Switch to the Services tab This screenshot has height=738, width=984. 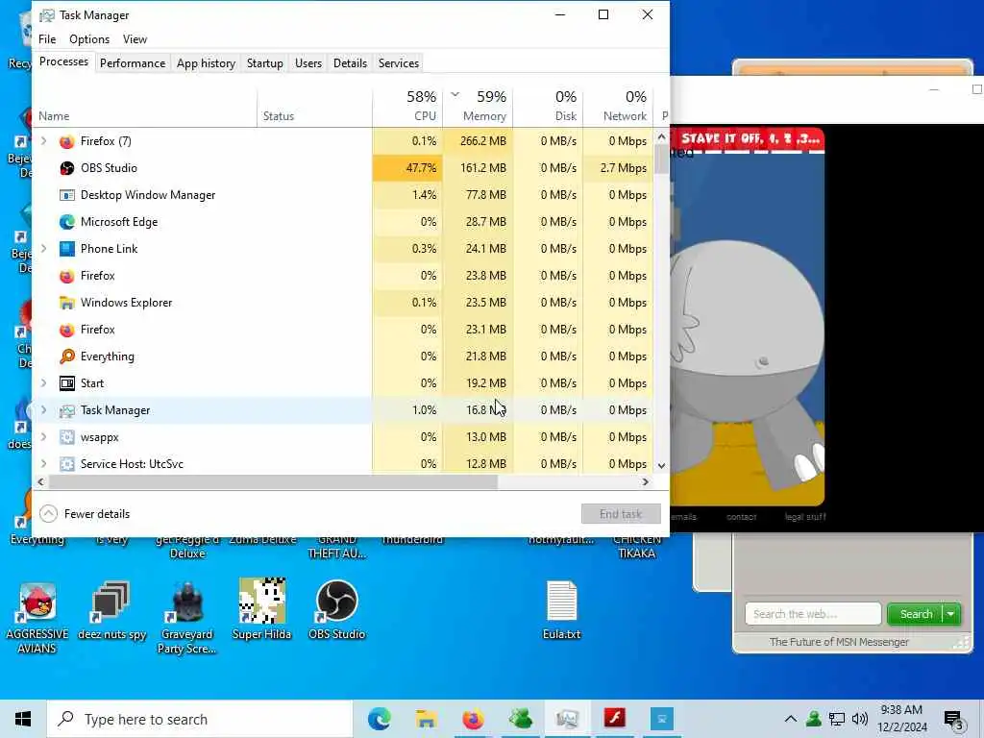pos(399,63)
